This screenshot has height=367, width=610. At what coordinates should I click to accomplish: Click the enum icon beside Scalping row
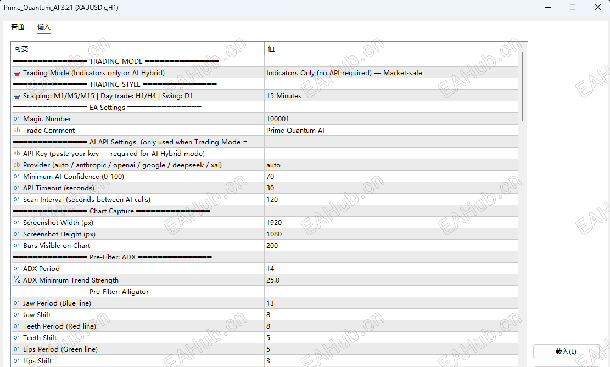(16, 95)
